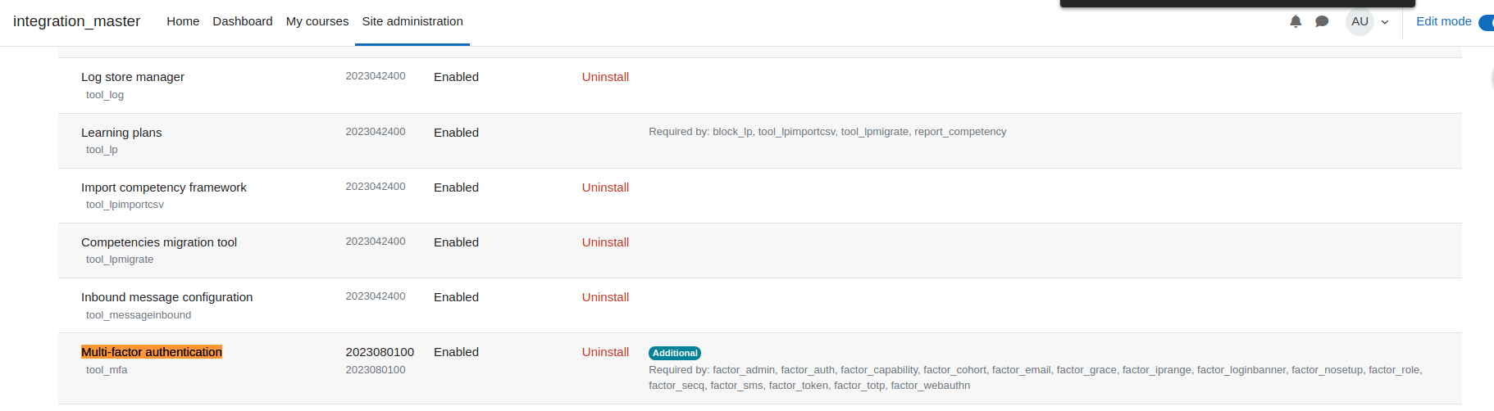Click the tool_lpimportcsv component name
The height and width of the screenshot is (411, 1494).
click(125, 205)
